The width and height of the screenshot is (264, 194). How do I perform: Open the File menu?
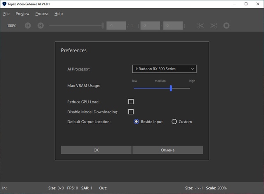tap(6, 14)
